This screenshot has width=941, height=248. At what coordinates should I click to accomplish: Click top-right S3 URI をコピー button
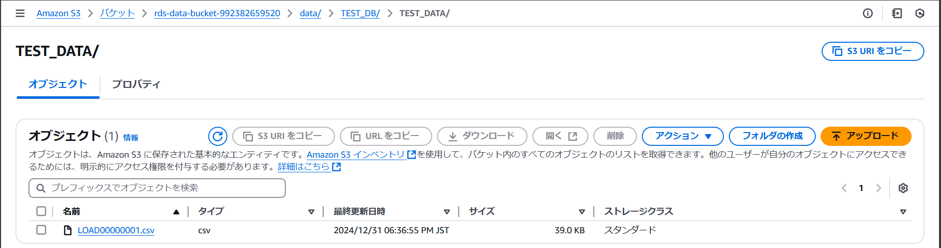(x=873, y=51)
